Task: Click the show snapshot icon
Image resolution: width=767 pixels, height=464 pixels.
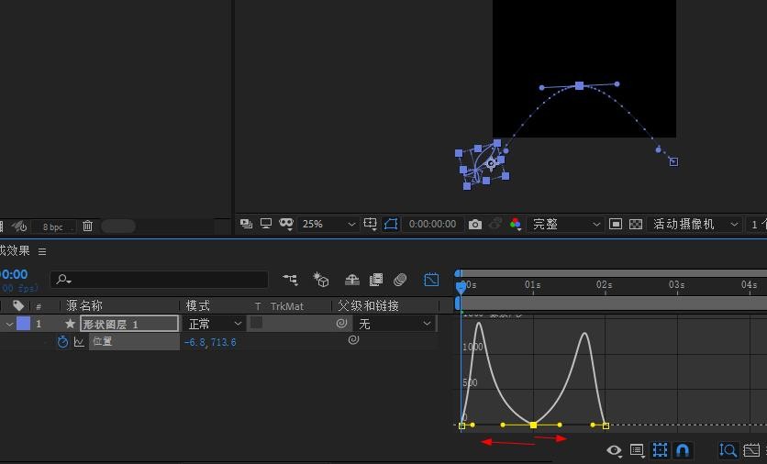Action: (495, 224)
